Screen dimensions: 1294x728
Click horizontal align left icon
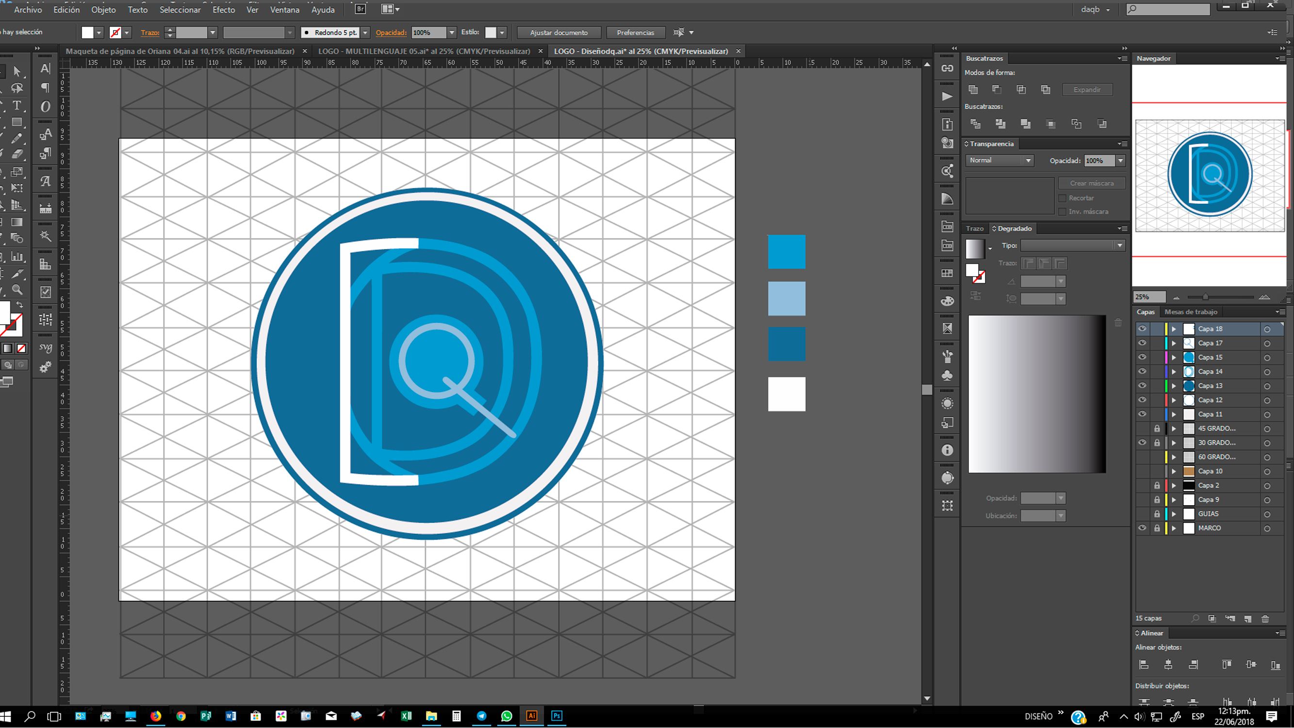pyautogui.click(x=1144, y=665)
